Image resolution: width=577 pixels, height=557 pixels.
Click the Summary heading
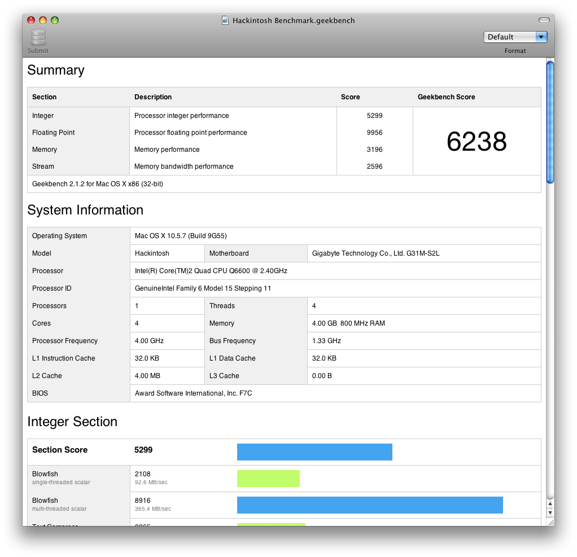tap(55, 71)
